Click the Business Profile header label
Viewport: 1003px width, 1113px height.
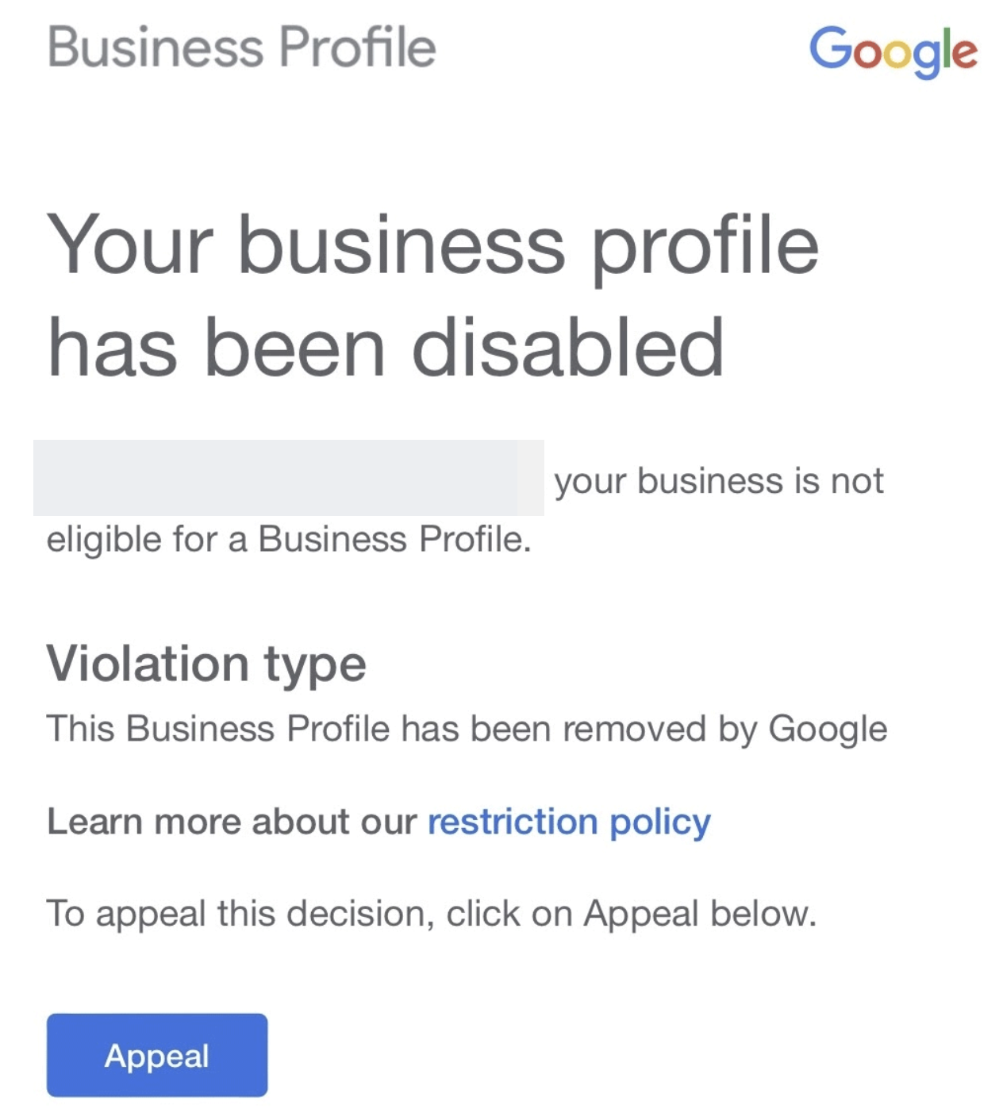(240, 49)
